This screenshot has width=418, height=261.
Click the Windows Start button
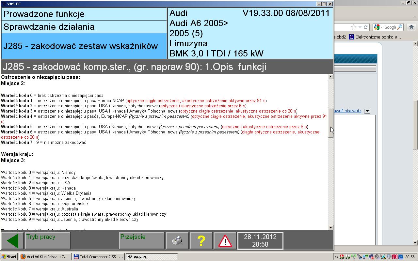coord(9,257)
